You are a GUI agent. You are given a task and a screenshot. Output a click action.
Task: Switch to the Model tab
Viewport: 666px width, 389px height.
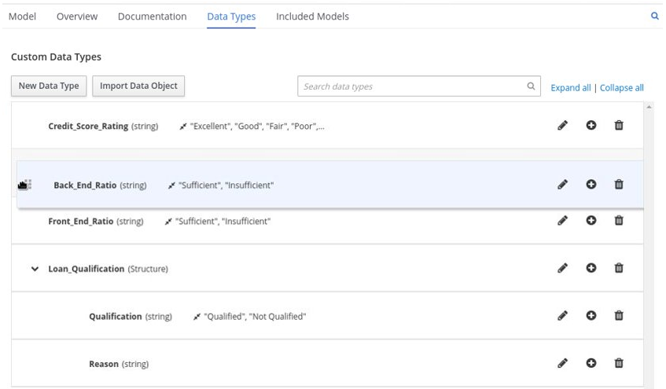click(x=22, y=17)
